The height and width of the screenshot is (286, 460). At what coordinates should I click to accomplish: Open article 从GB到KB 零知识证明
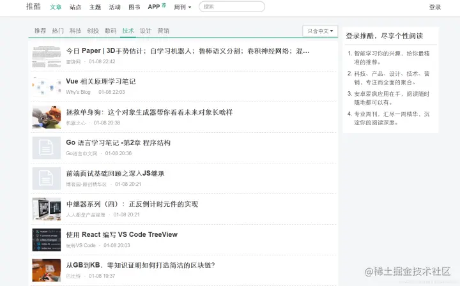click(141, 265)
